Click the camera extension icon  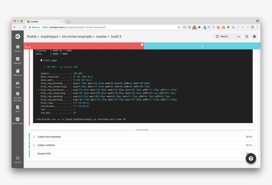pos(233,27)
